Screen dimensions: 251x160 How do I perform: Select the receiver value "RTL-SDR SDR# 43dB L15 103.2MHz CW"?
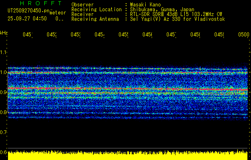click(176, 14)
